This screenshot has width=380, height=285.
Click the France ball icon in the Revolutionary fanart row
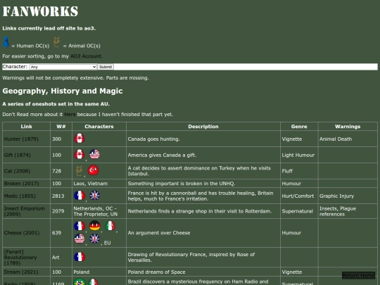point(80,257)
